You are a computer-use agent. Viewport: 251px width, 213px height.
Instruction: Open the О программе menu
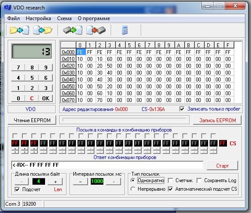(x=94, y=18)
